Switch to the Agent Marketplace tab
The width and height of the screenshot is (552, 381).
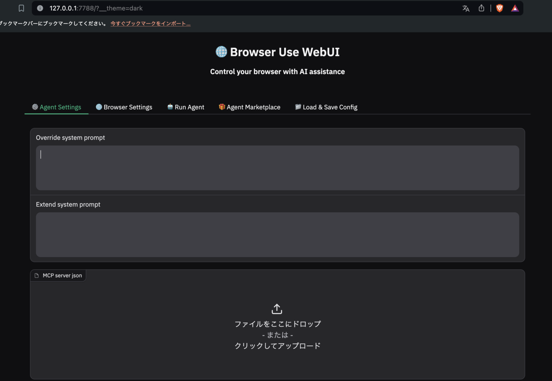pos(253,107)
